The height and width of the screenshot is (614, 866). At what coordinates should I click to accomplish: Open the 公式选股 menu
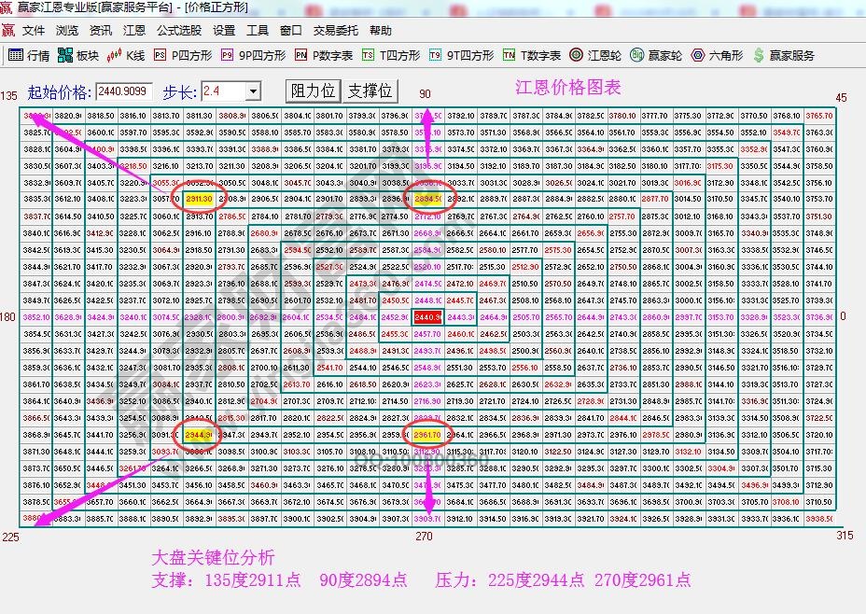177,30
